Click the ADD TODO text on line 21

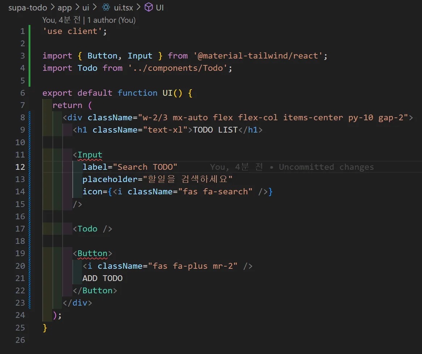(102, 278)
